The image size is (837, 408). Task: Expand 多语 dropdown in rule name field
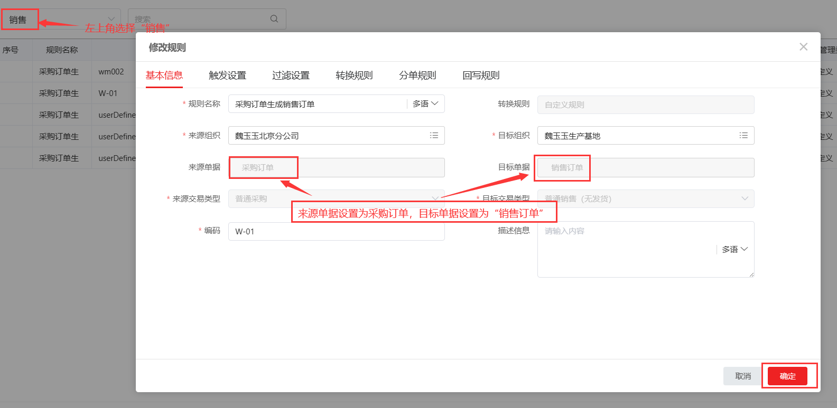425,104
